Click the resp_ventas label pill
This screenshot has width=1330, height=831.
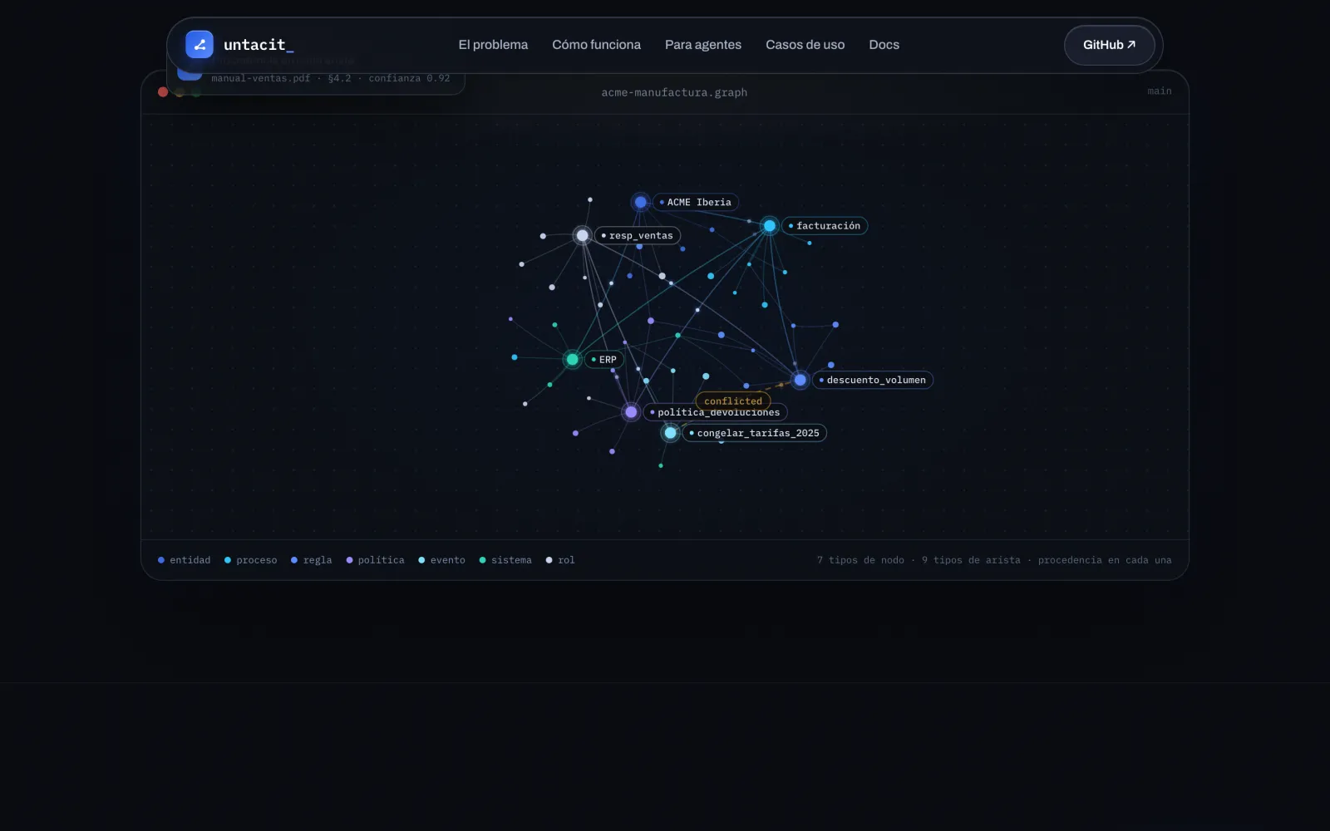coord(638,236)
